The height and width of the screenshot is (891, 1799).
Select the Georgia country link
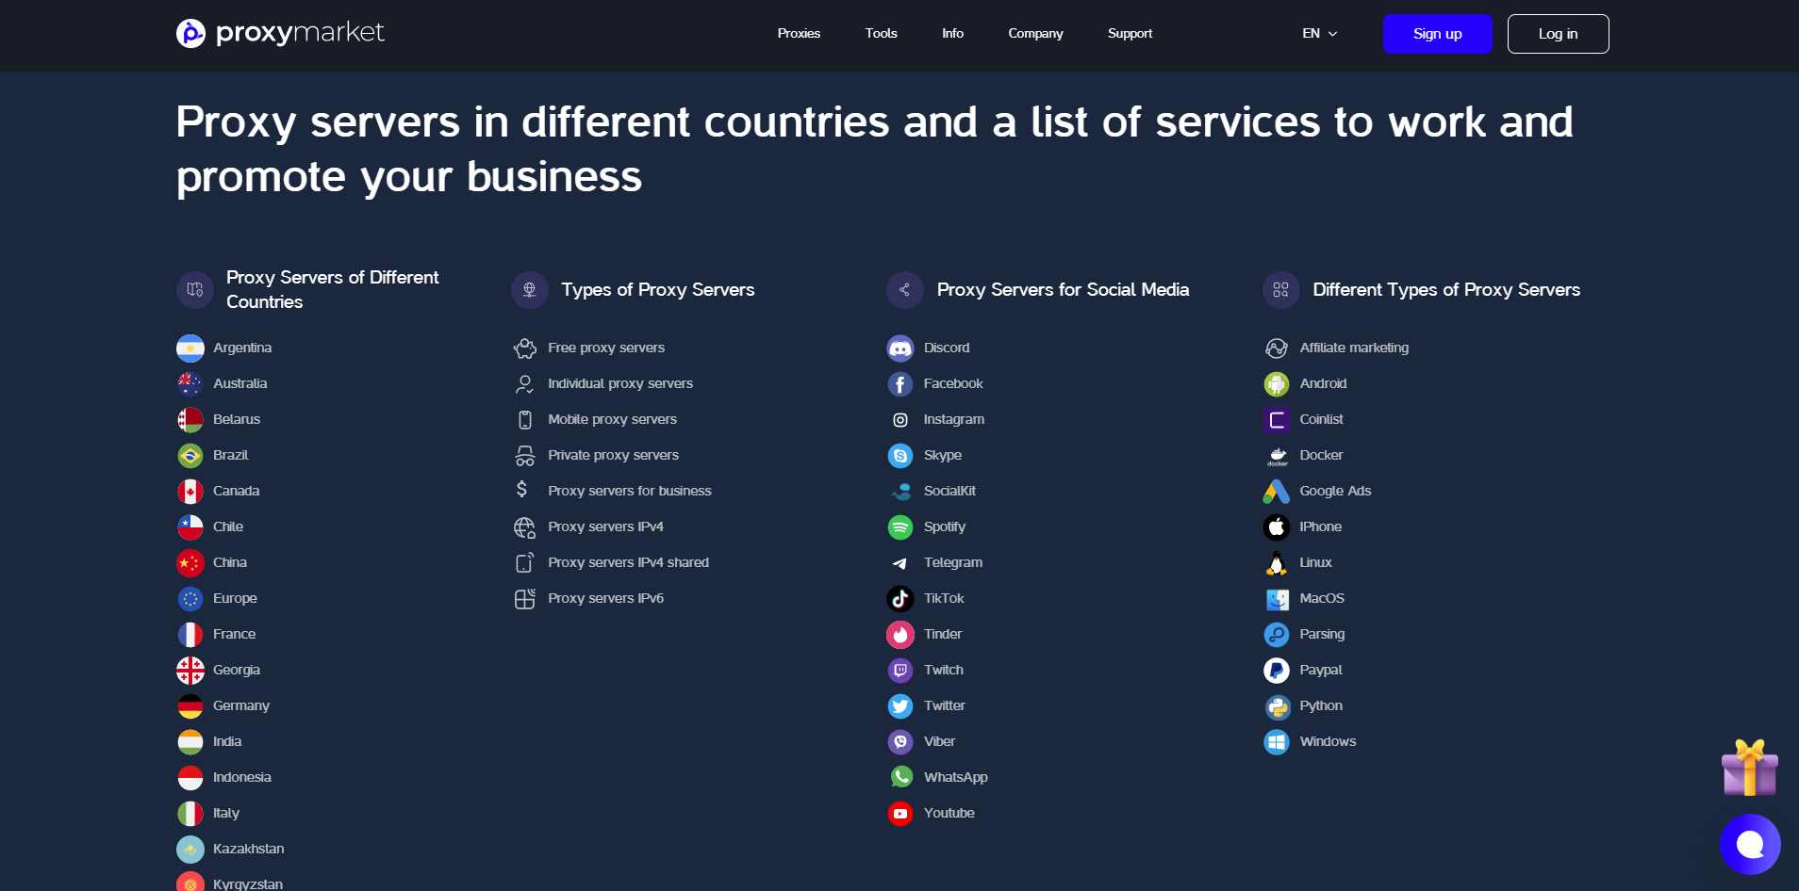pos(237,671)
